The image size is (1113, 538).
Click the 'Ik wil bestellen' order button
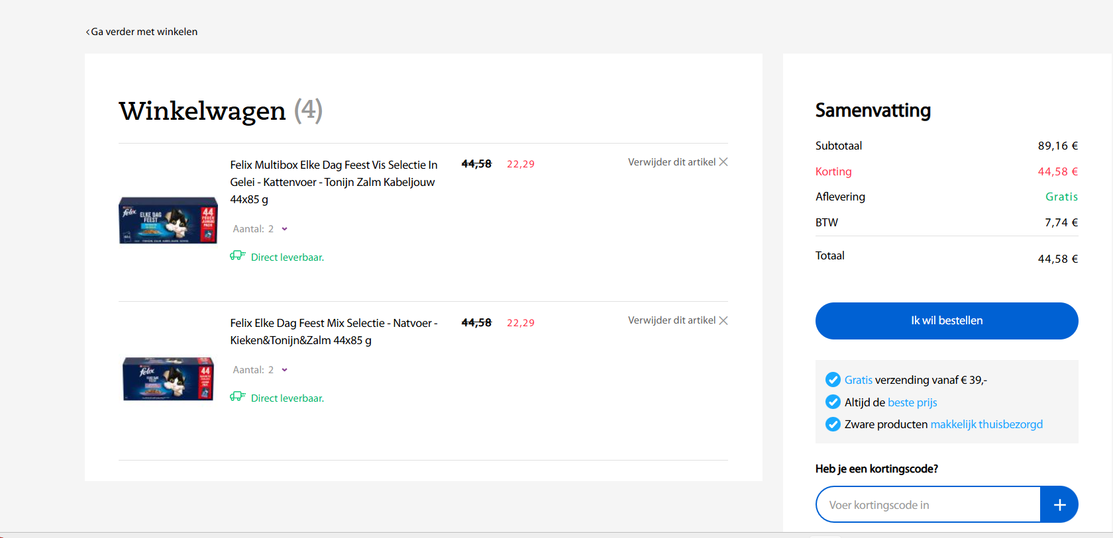point(947,321)
